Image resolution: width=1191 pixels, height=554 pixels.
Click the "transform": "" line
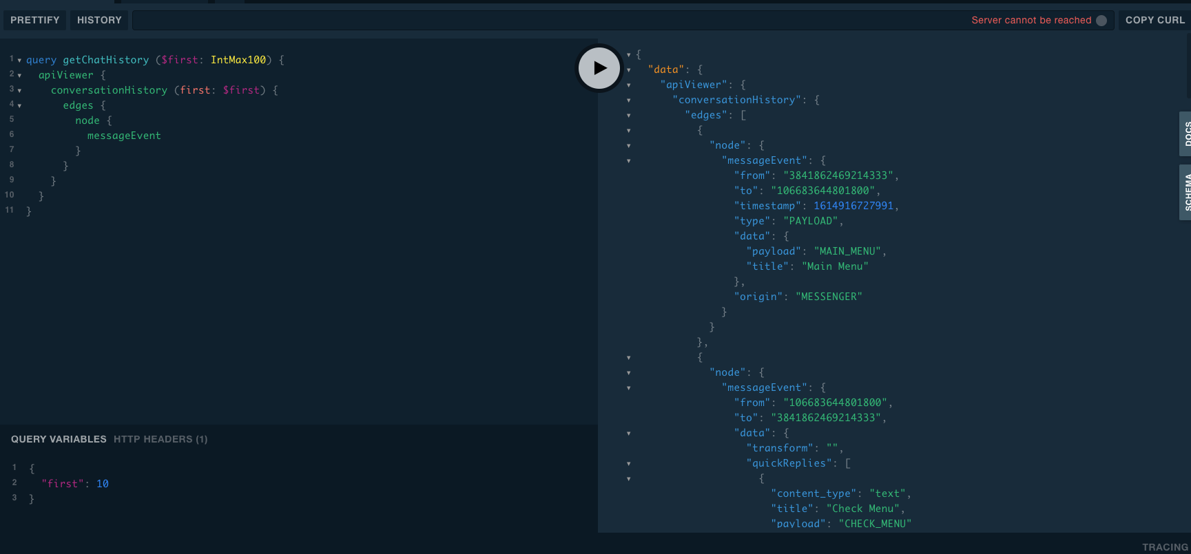[795, 448]
